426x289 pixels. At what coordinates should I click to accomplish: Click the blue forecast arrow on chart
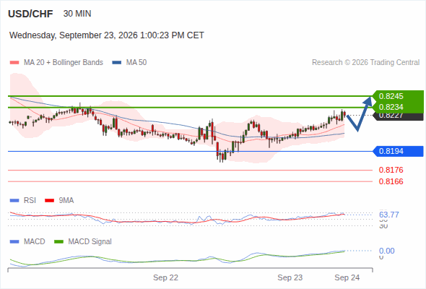[359, 113]
